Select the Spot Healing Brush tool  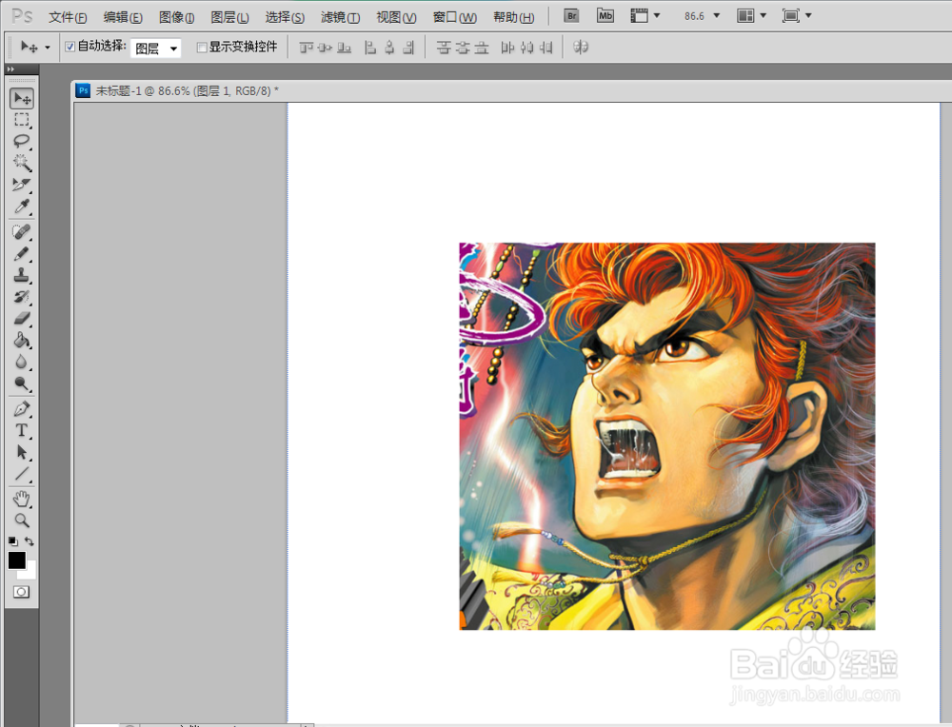click(x=22, y=232)
